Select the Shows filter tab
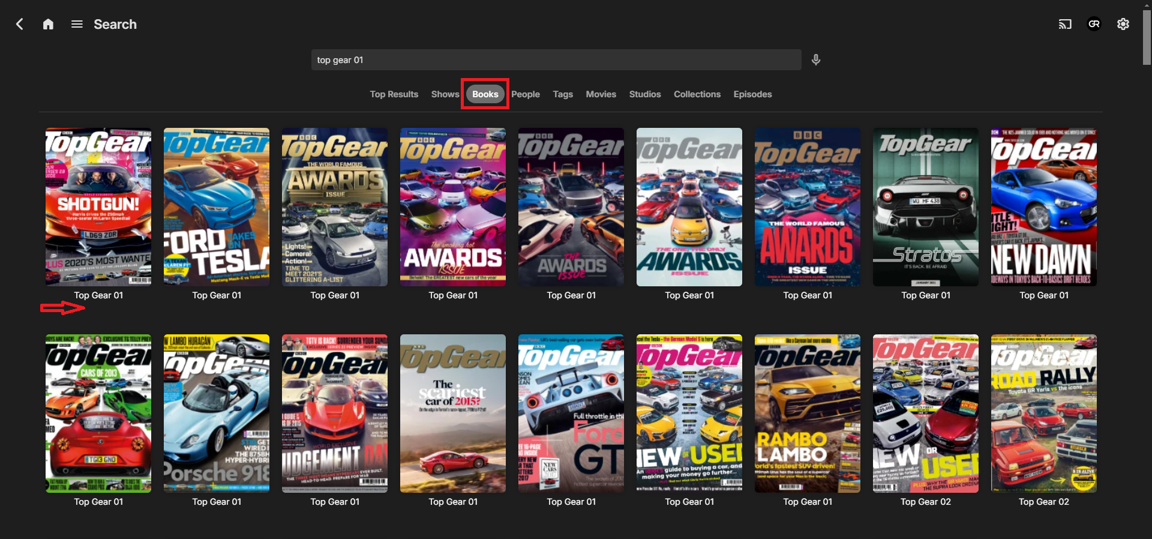 point(445,94)
